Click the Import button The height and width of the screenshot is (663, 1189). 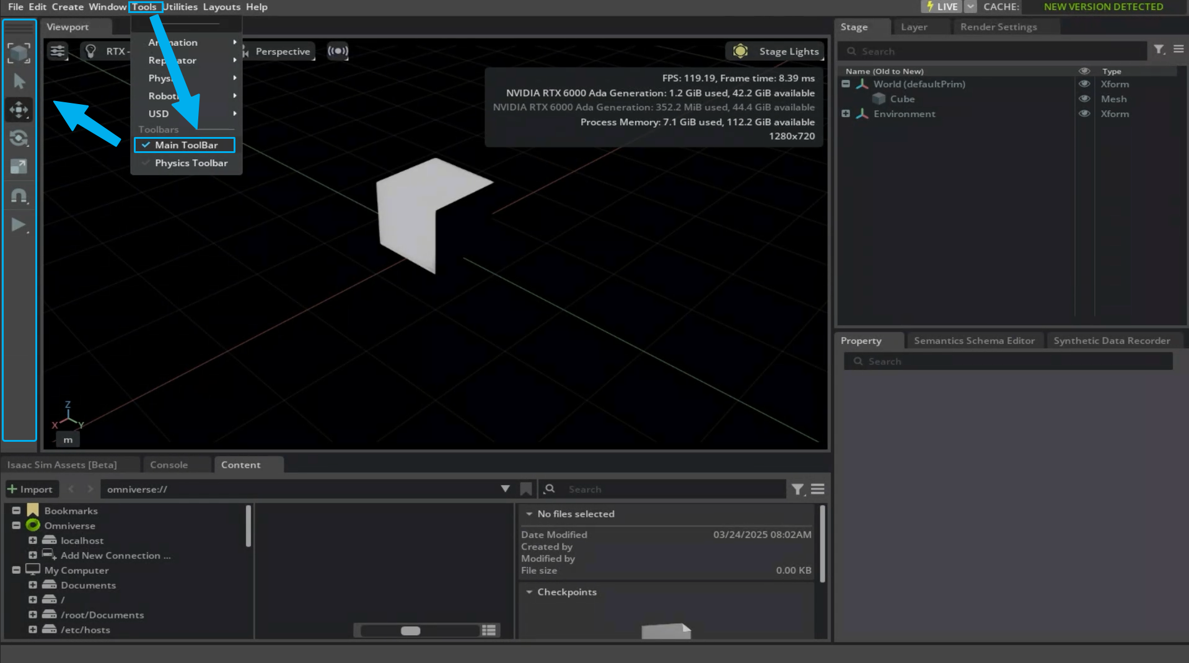tap(32, 489)
